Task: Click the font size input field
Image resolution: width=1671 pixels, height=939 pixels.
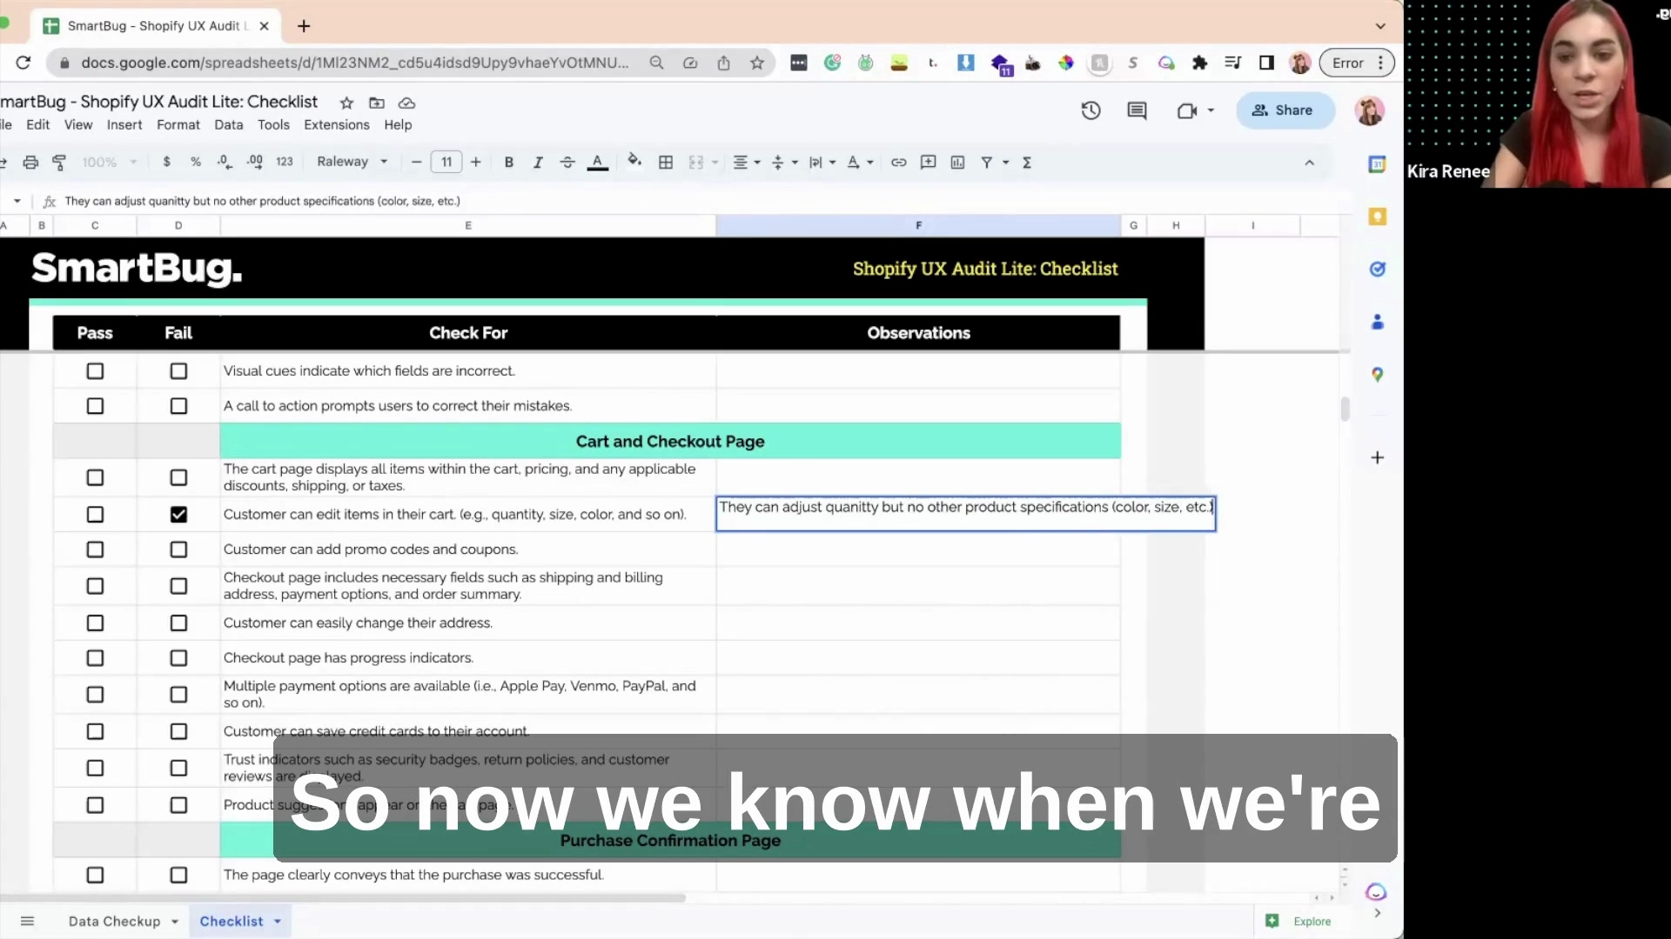Action: 446,163
